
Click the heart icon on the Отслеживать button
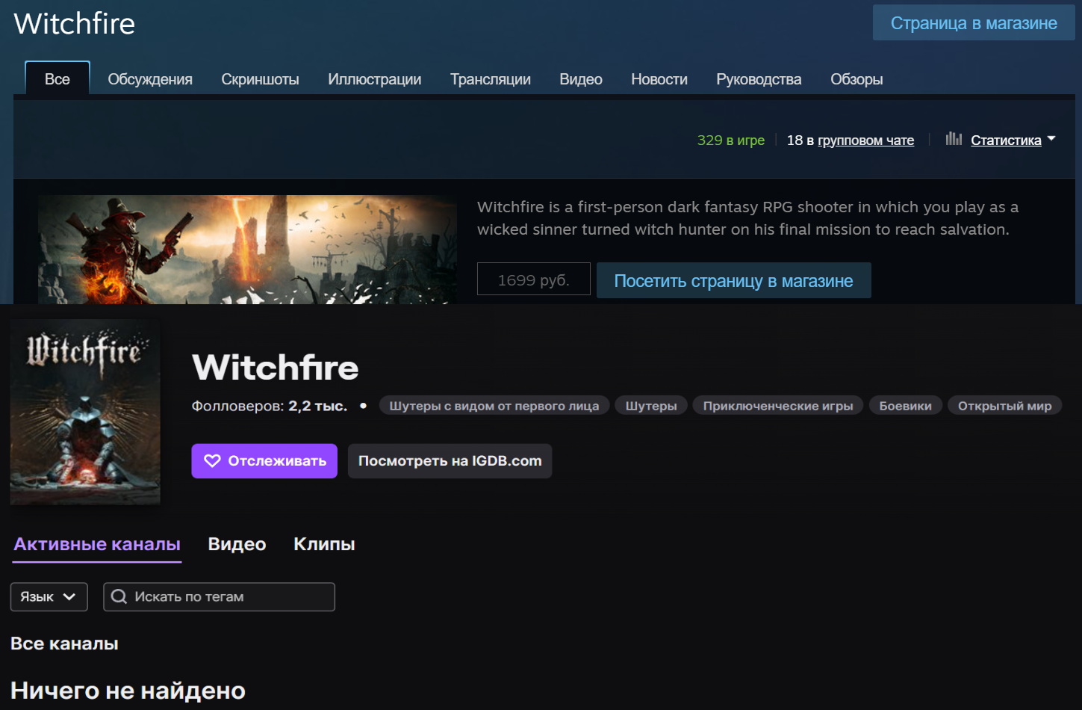tap(212, 461)
